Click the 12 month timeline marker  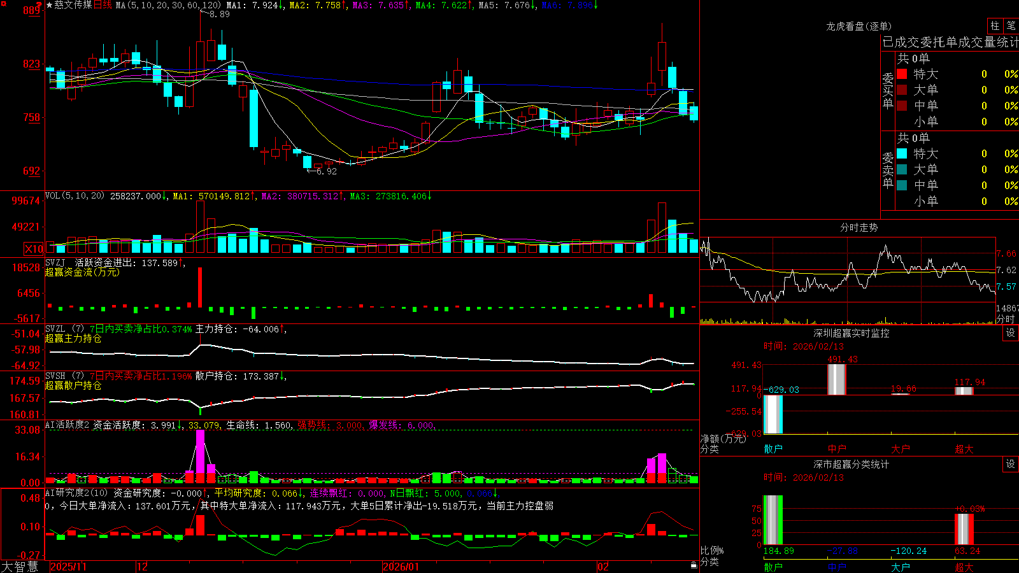(142, 567)
